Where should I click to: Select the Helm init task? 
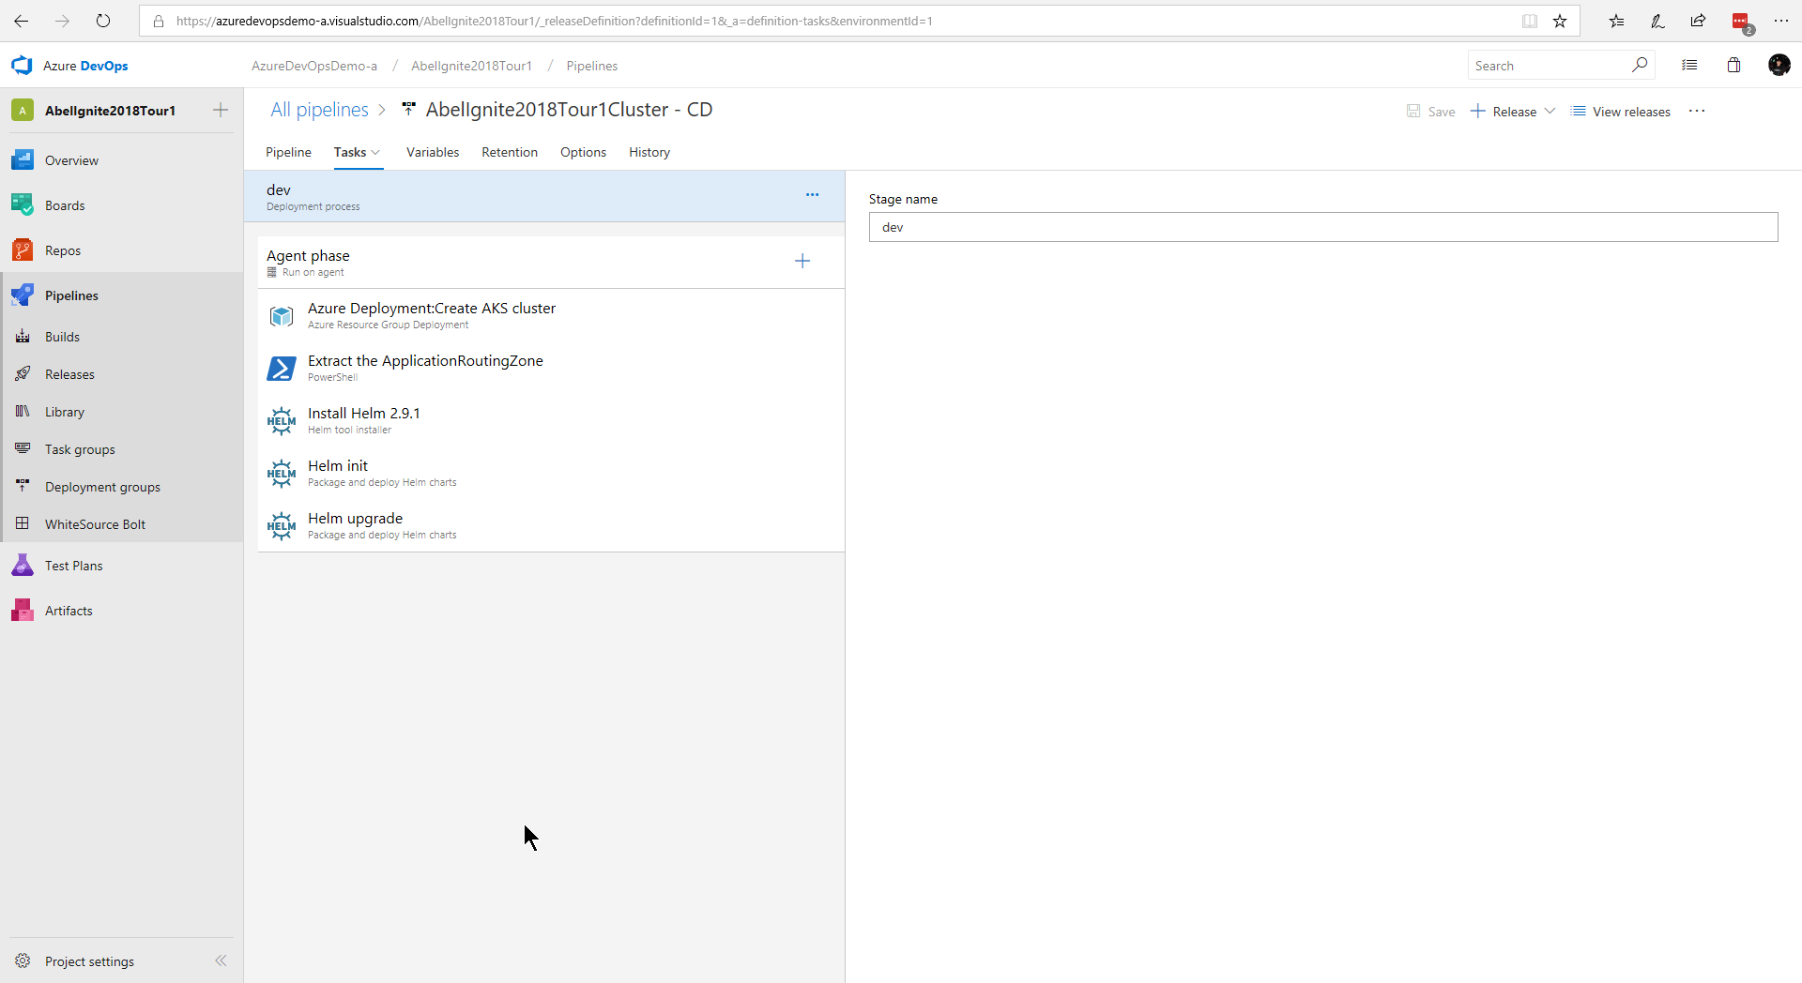point(551,473)
